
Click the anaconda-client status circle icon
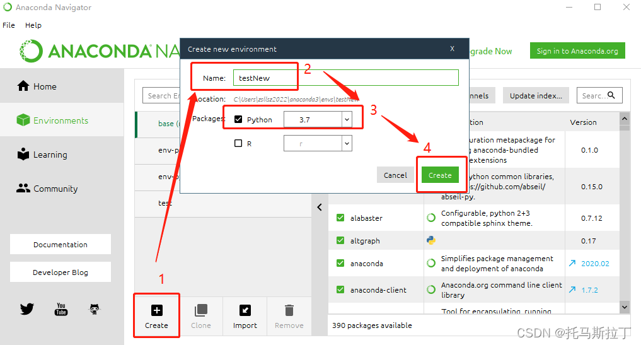[431, 289]
